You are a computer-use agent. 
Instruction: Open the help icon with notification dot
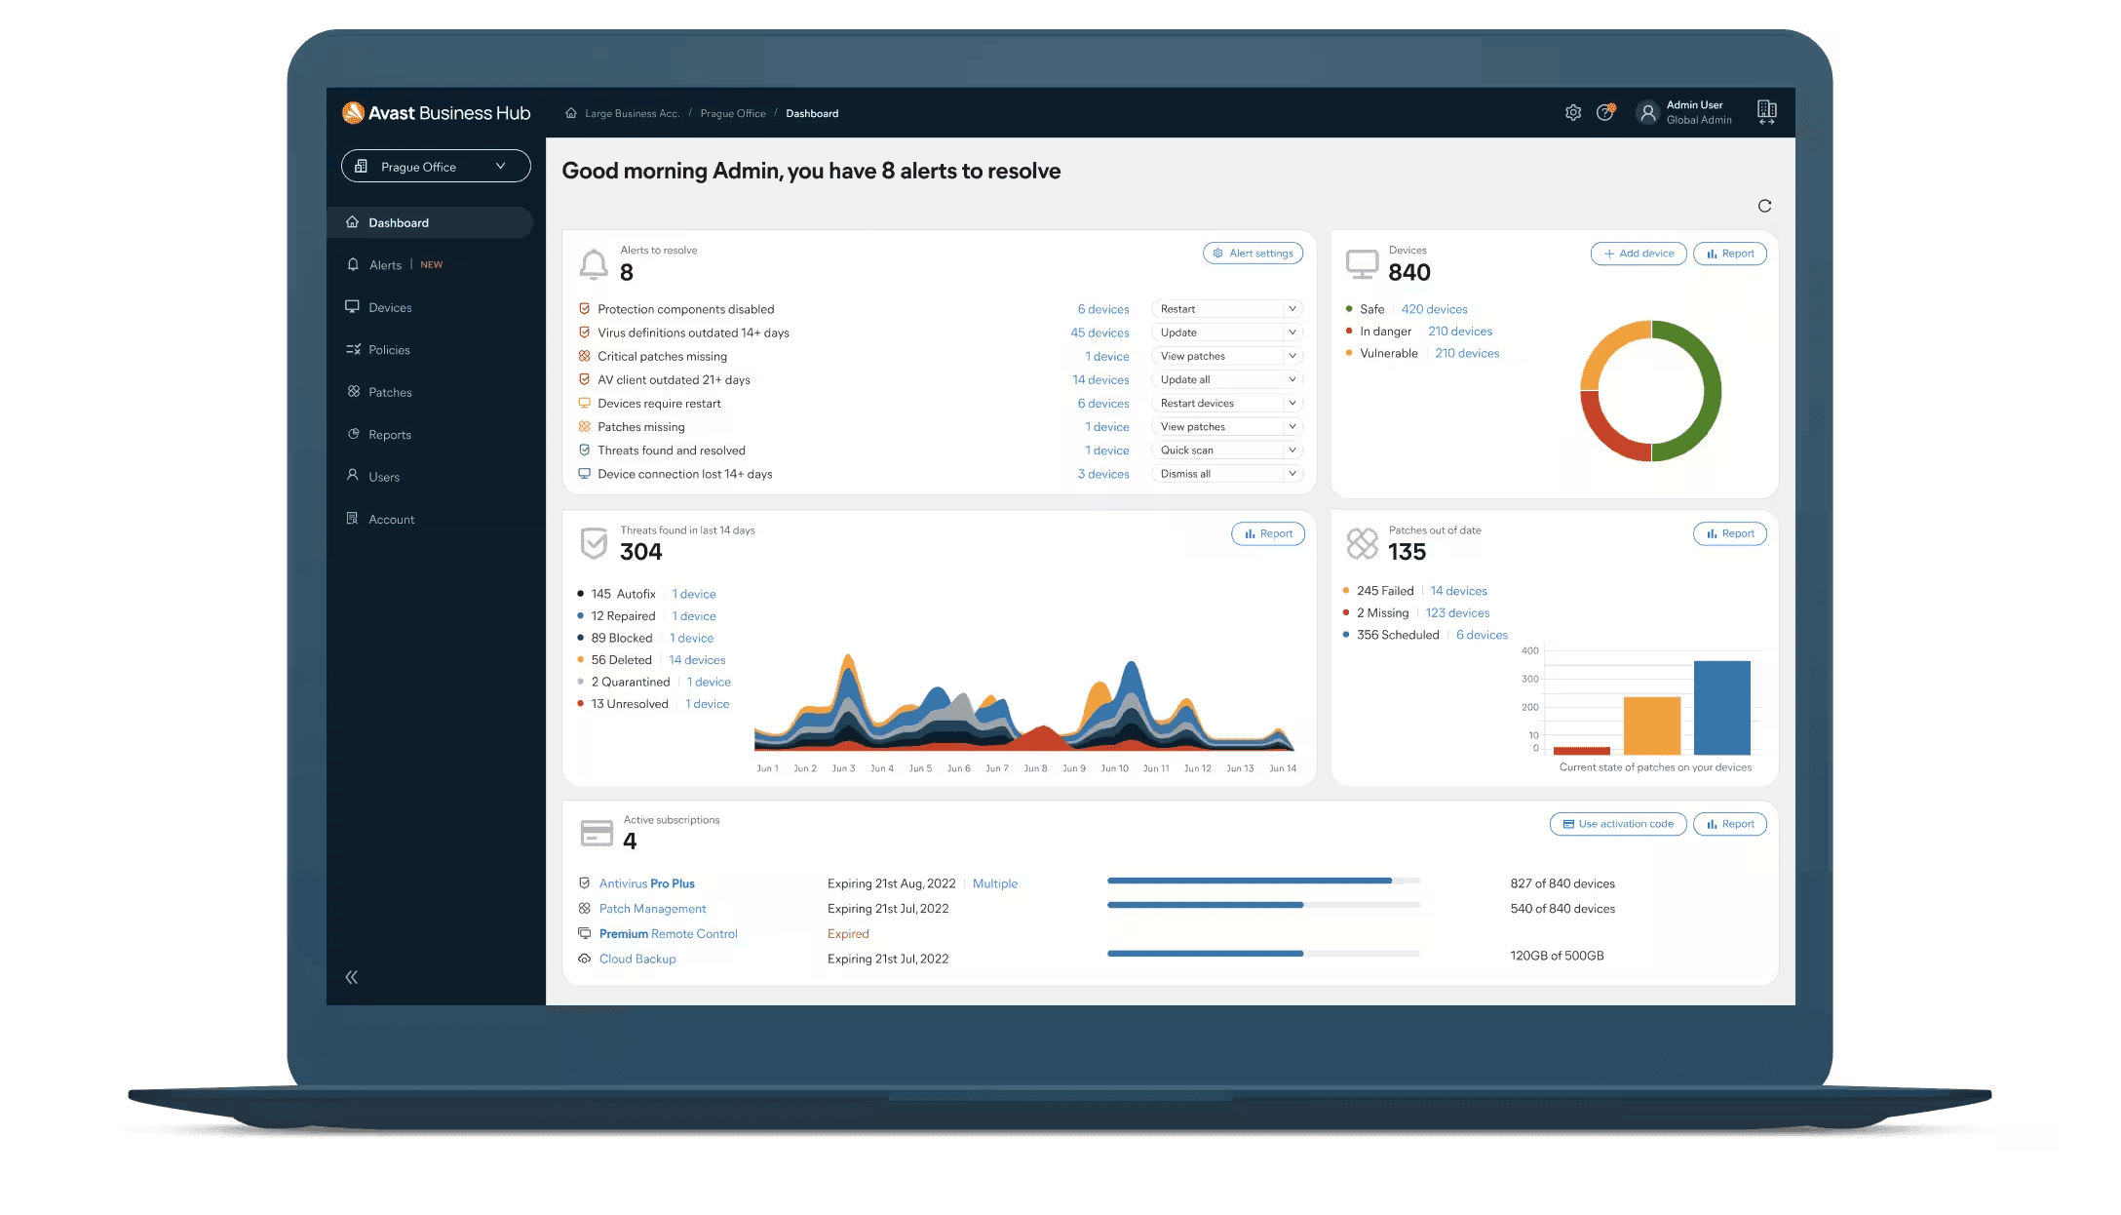[1605, 112]
